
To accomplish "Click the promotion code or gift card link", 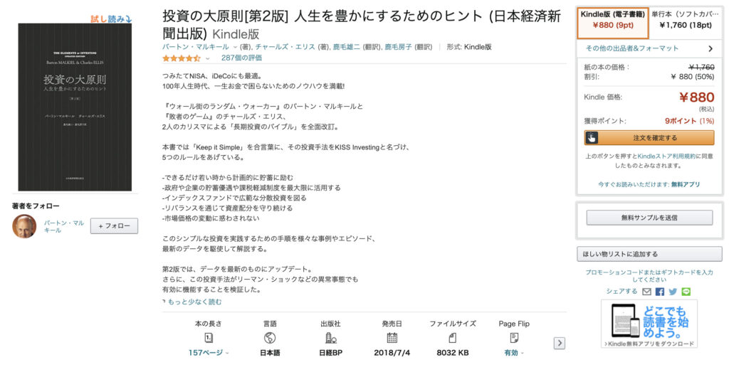I will [649, 276].
